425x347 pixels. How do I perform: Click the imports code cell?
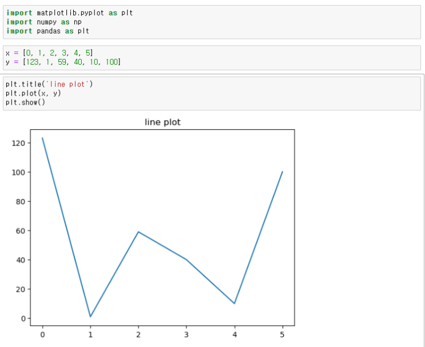click(x=212, y=22)
